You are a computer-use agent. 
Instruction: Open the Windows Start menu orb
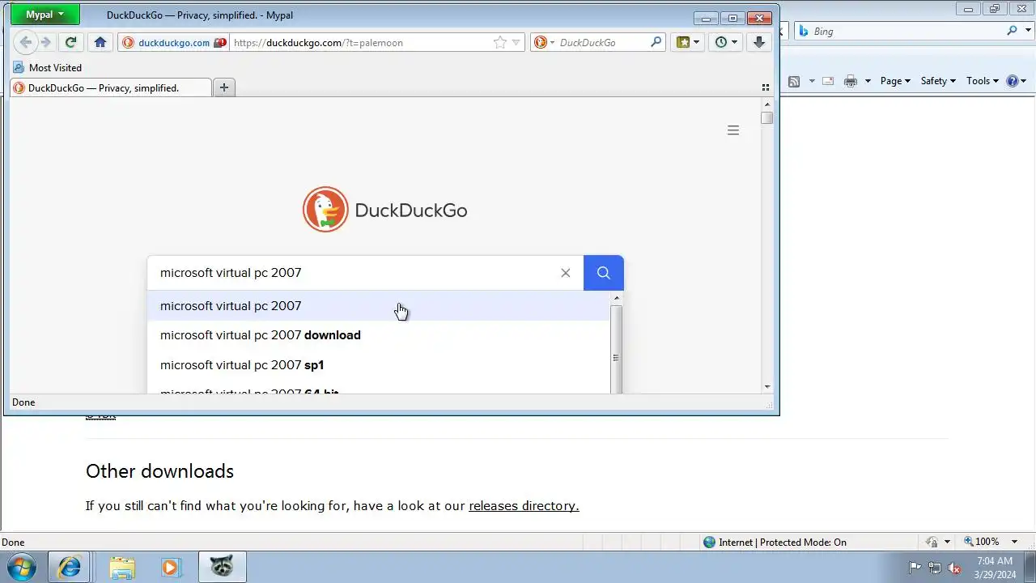pyautogui.click(x=21, y=567)
